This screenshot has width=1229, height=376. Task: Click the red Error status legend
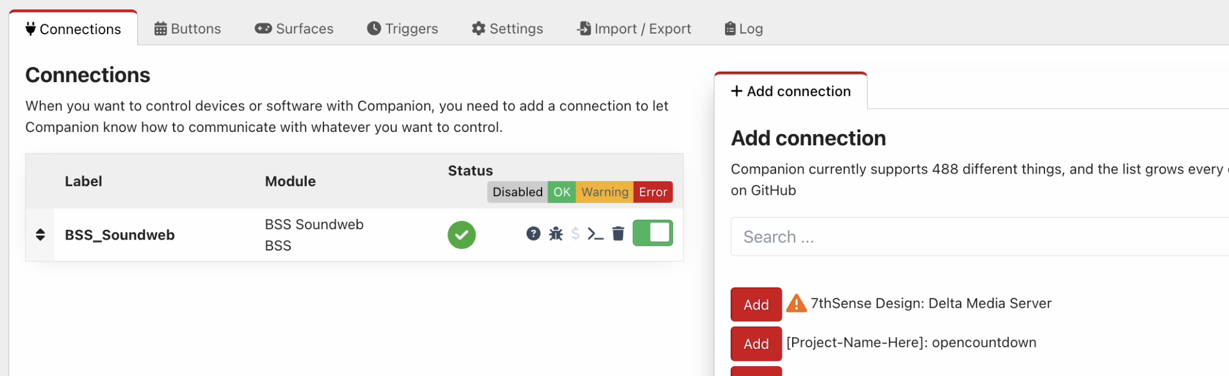coord(653,192)
